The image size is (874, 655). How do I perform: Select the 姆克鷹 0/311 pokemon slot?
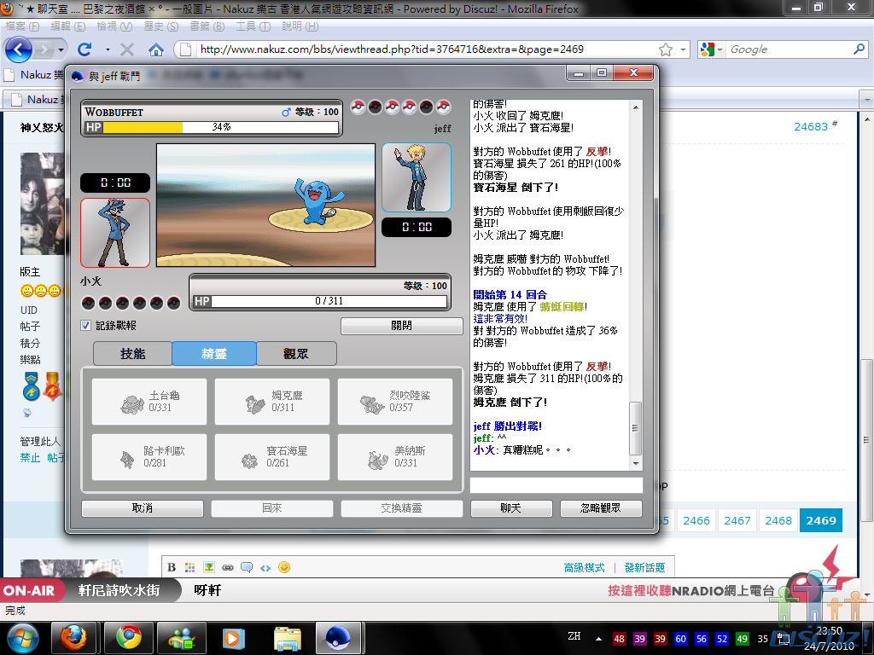coord(272,402)
